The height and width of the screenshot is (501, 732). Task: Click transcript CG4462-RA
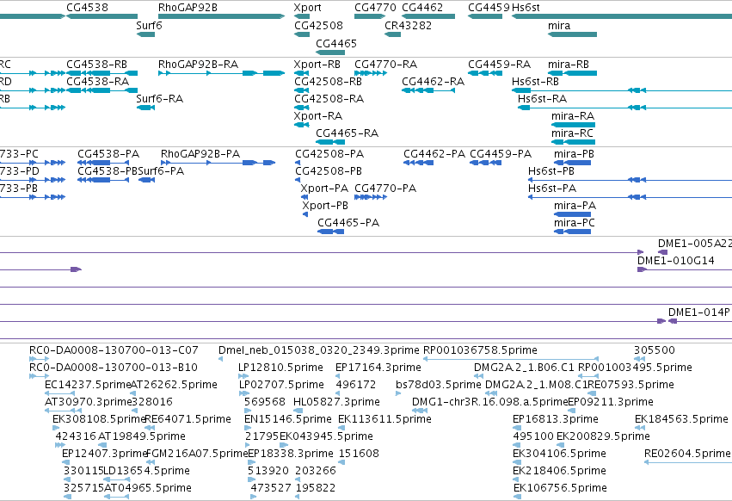434,81
